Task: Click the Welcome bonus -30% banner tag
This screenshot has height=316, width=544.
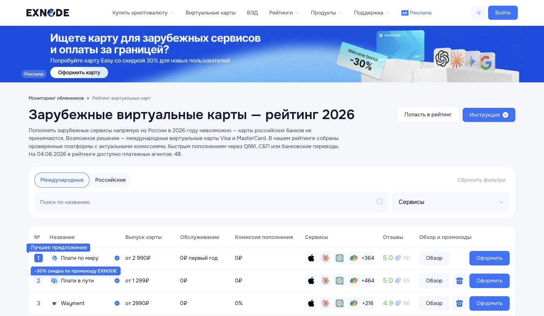Action: tap(361, 61)
